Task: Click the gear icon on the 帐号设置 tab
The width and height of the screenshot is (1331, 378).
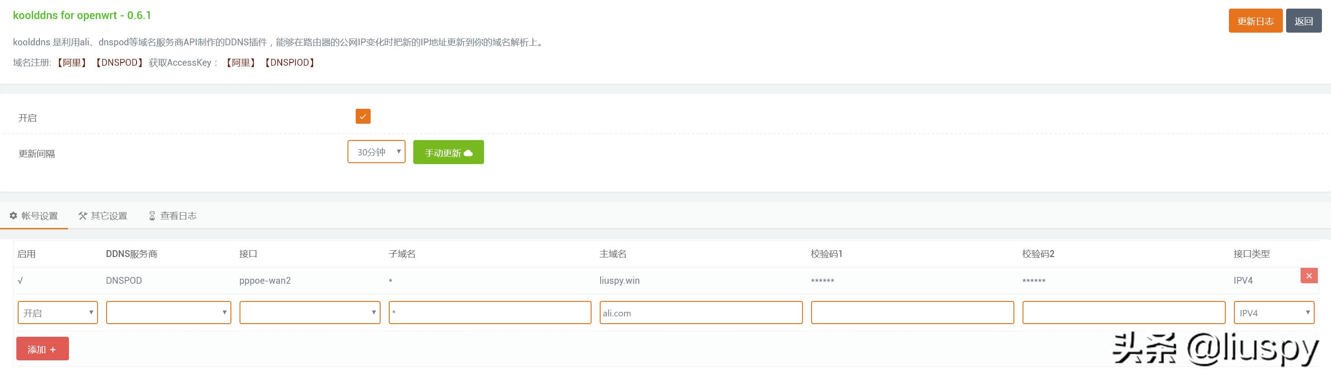Action: click(14, 216)
